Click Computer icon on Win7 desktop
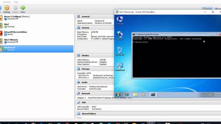Viewport: 221px width, 124px height. [x=120, y=20]
